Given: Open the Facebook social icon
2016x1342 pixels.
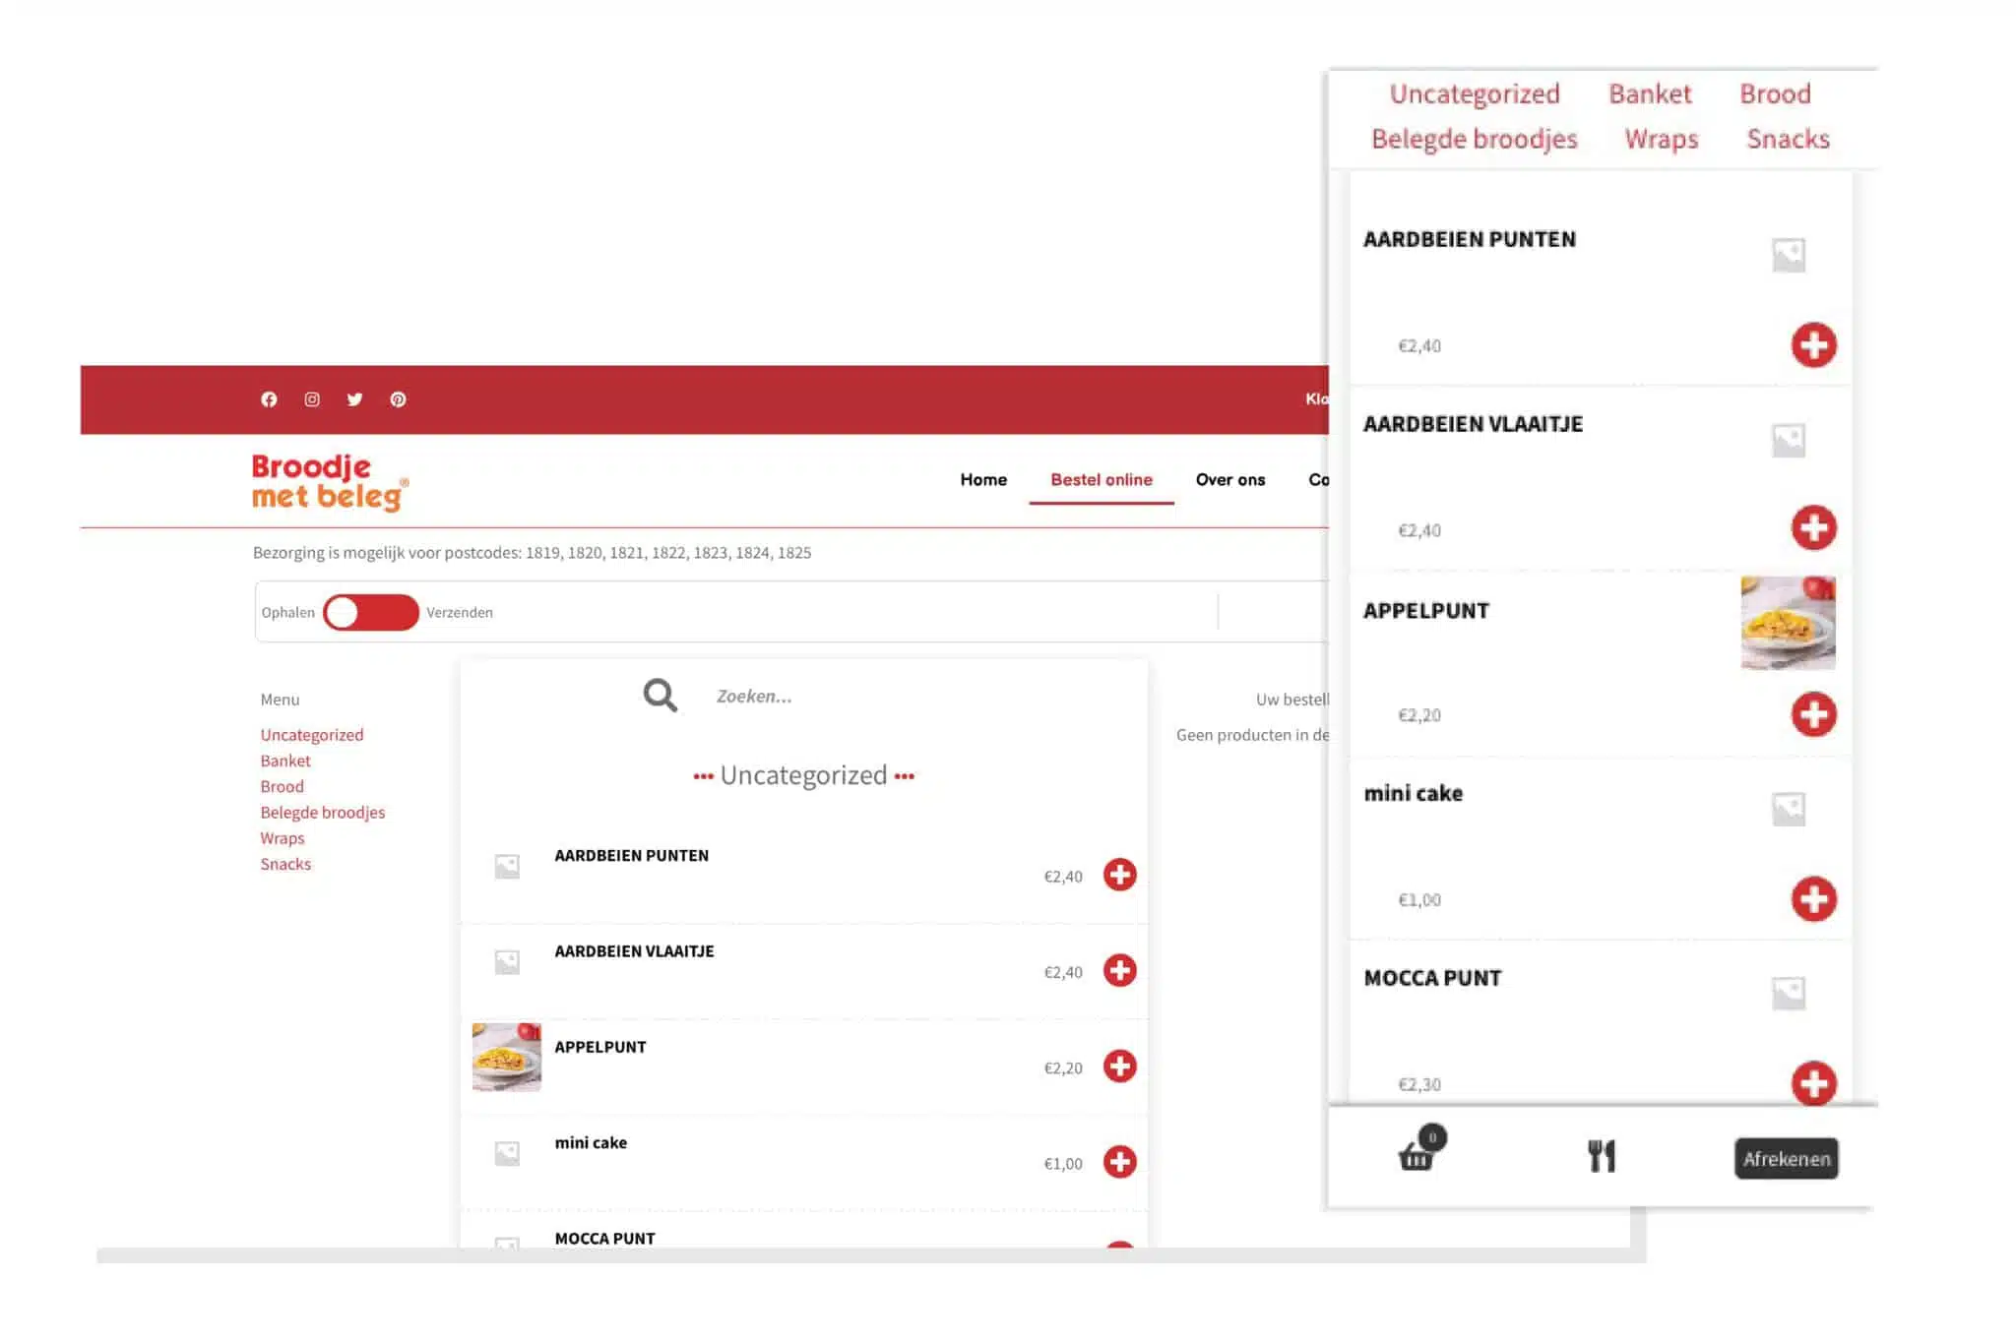Looking at the screenshot, I should pos(269,399).
